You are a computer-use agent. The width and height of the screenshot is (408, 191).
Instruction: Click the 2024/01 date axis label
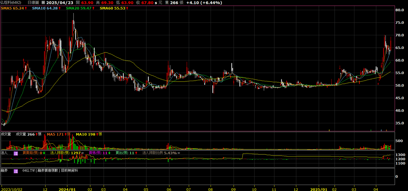[68, 189]
